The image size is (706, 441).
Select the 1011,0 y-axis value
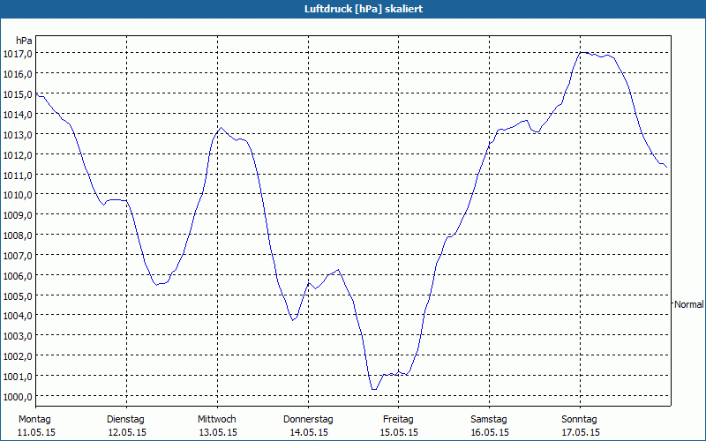[x=18, y=175]
